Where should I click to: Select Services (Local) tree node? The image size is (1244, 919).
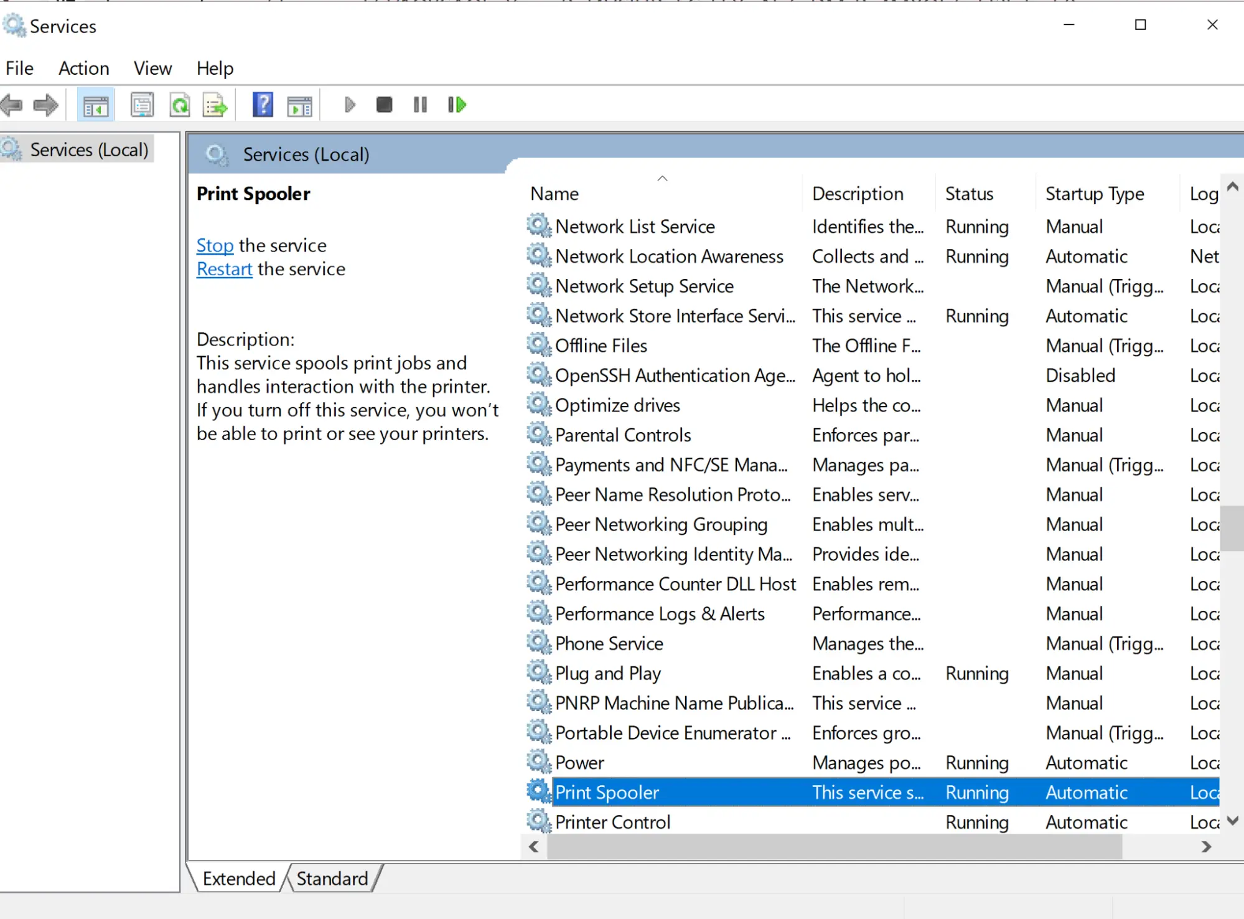pyautogui.click(x=76, y=149)
